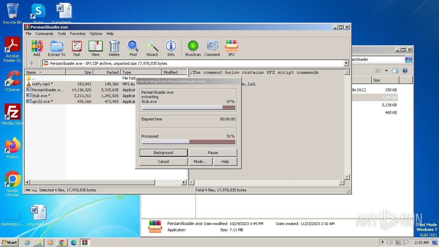Click the Extract To toolbar icon
Image resolution: width=439 pixels, height=247 pixels.
pos(57,48)
